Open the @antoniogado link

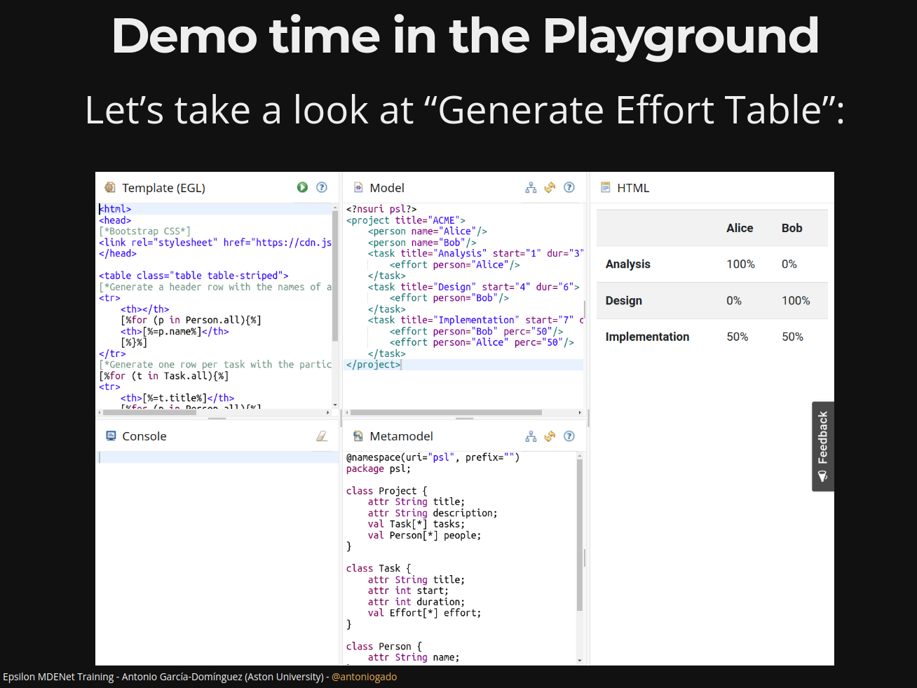click(x=364, y=677)
